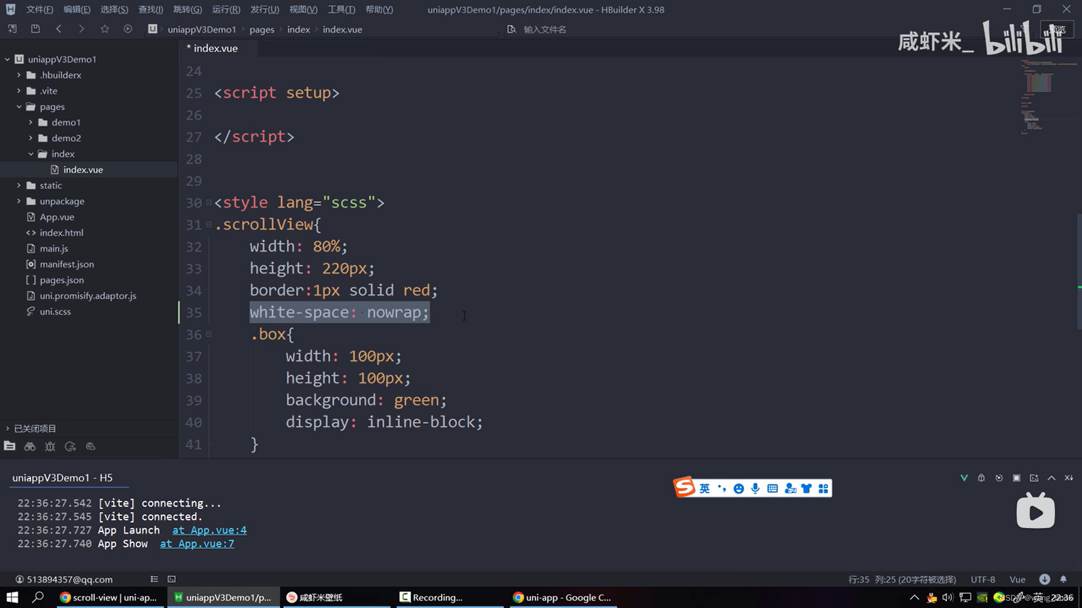Fold the .scrollView code block at line 31

pos(209,224)
